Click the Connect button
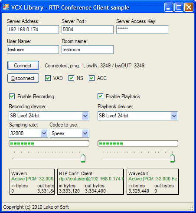This screenshot has width=196, height=213. tap(23, 66)
